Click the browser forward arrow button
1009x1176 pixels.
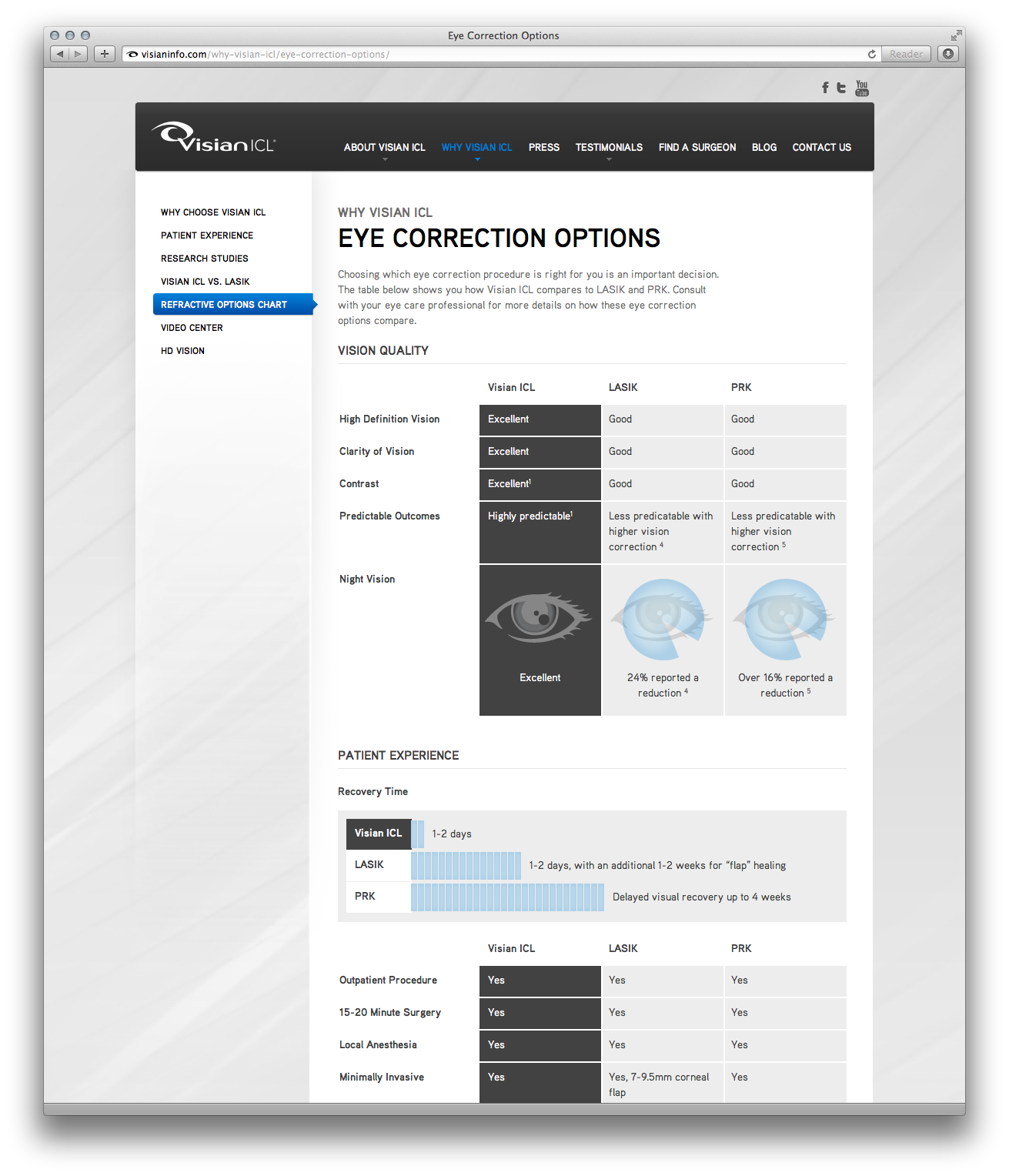tap(78, 54)
